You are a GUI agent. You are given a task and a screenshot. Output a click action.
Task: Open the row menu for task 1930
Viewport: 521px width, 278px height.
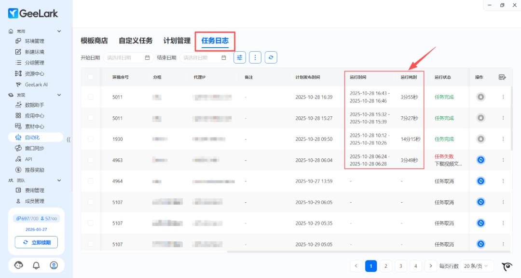tap(503, 139)
